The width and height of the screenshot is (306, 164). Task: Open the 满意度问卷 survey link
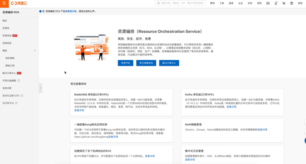click(71, 11)
